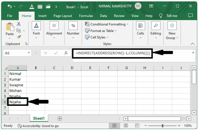Image resolution: width=199 pixels, height=131 pixels.
Task: Collapse the ribbon with the chevron
Action: point(192,44)
